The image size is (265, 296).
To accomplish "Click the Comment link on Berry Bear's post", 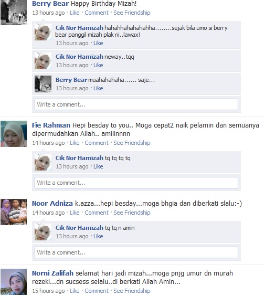I will [x=97, y=13].
